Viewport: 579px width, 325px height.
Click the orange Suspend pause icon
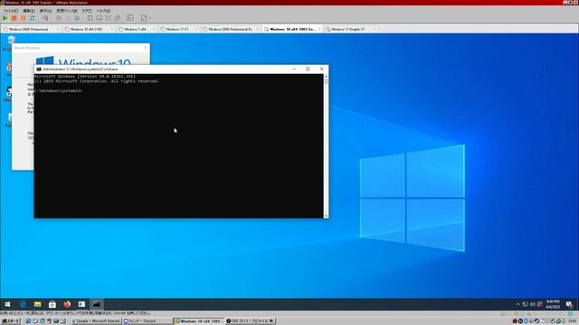tap(24, 18)
